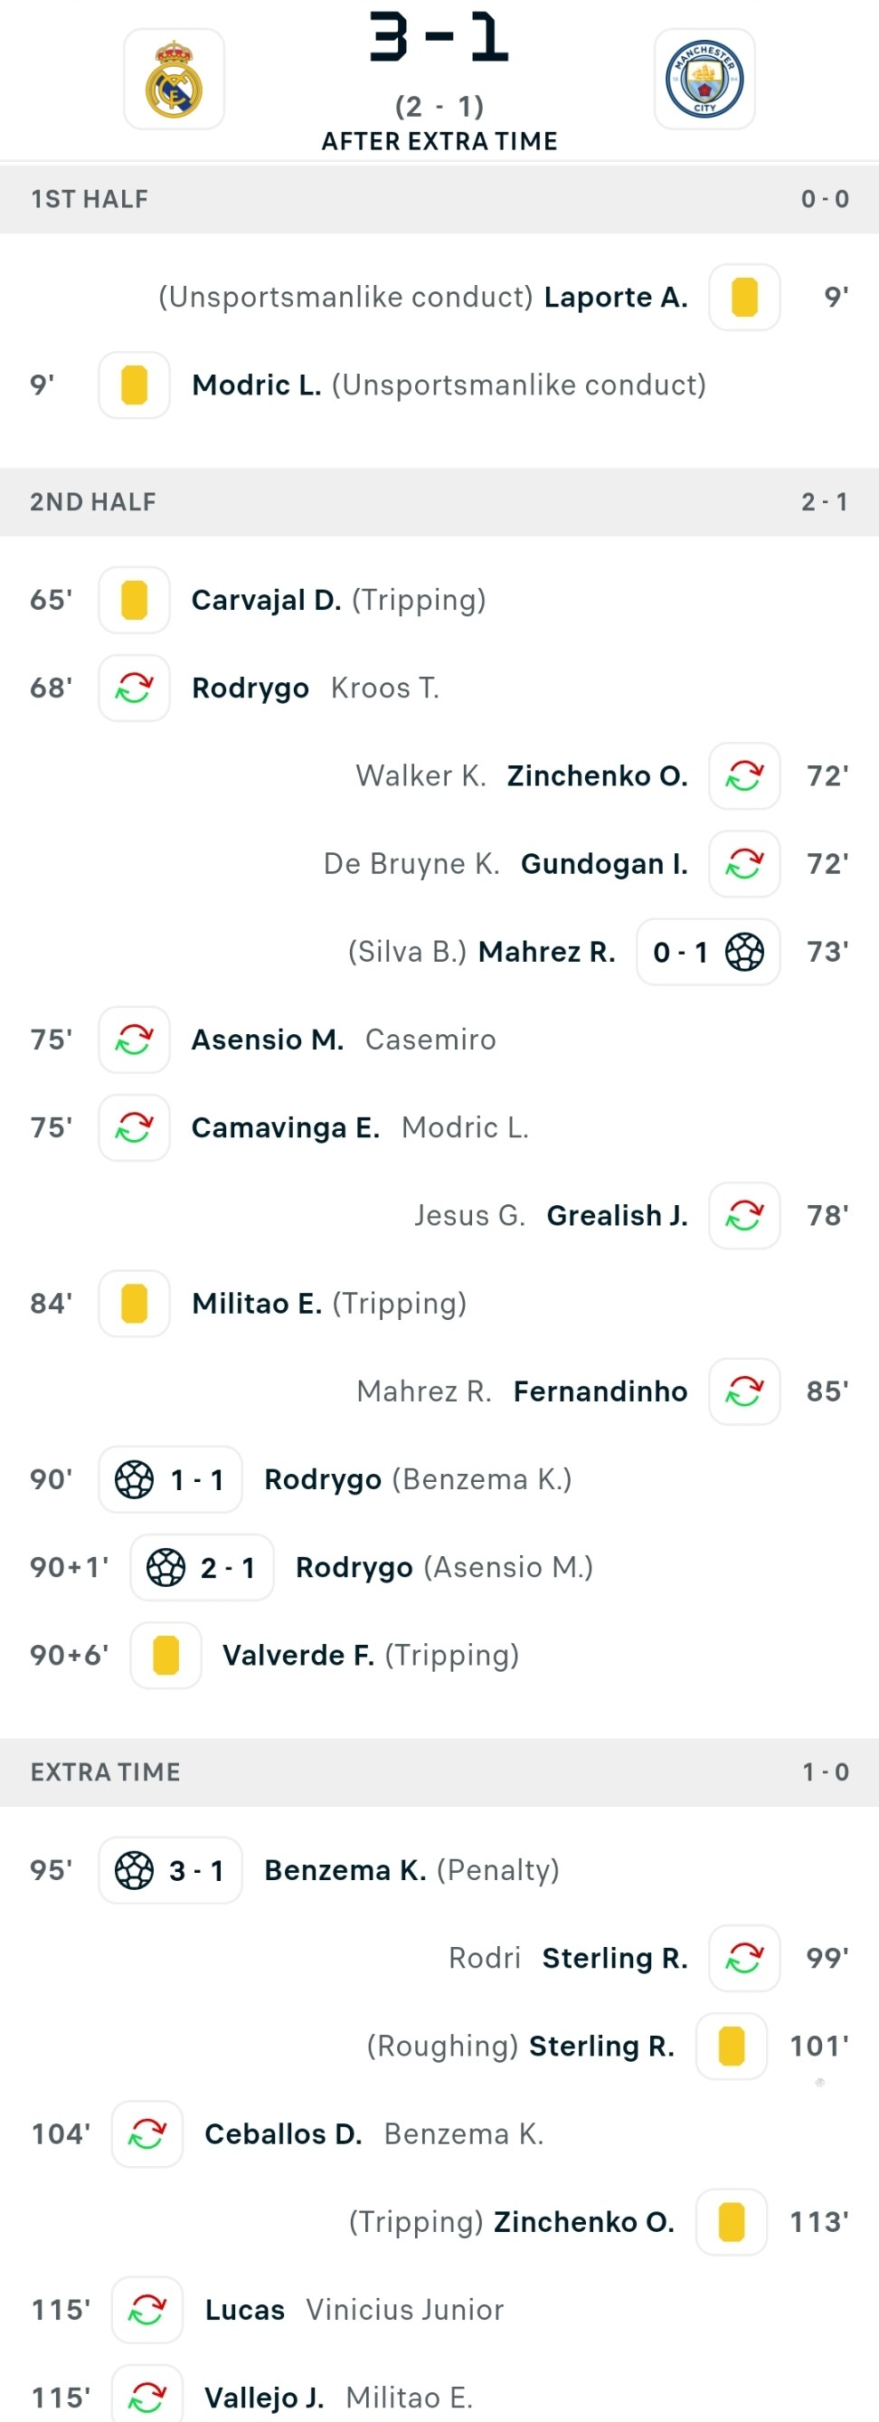This screenshot has width=879, height=2422.
Task: Tap the 3 - 1 final score
Action: pyautogui.click(x=439, y=38)
